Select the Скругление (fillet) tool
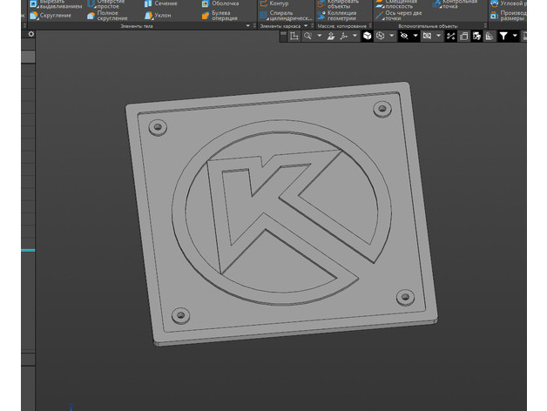Image resolution: width=547 pixels, height=411 pixels. 54,16
